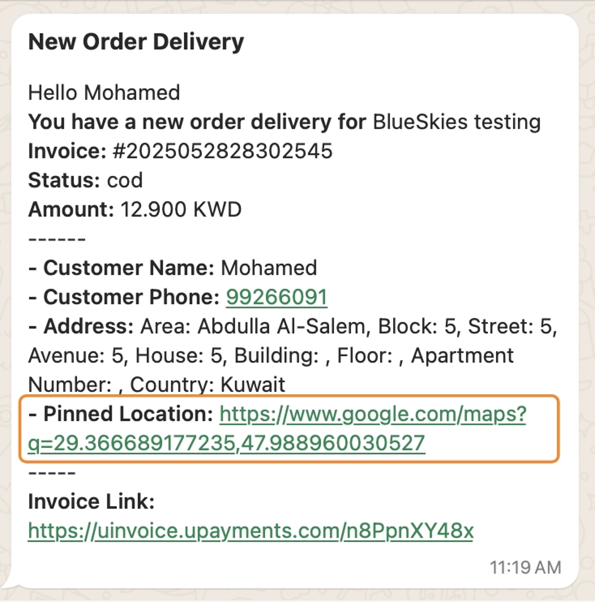Screen dimensions: 595x602
Task: Open the uinvoice.upayments.com invoice link
Action: (251, 531)
